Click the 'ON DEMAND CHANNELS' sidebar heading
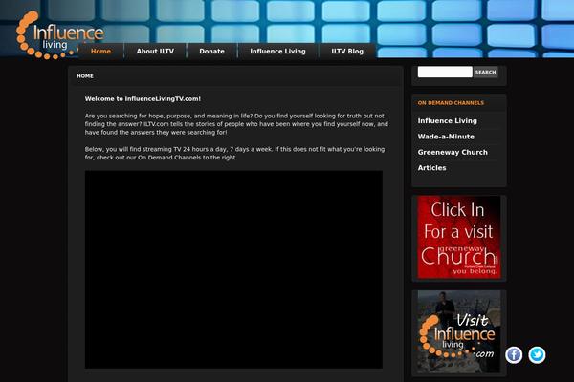Image resolution: width=574 pixels, height=382 pixels. (451, 103)
